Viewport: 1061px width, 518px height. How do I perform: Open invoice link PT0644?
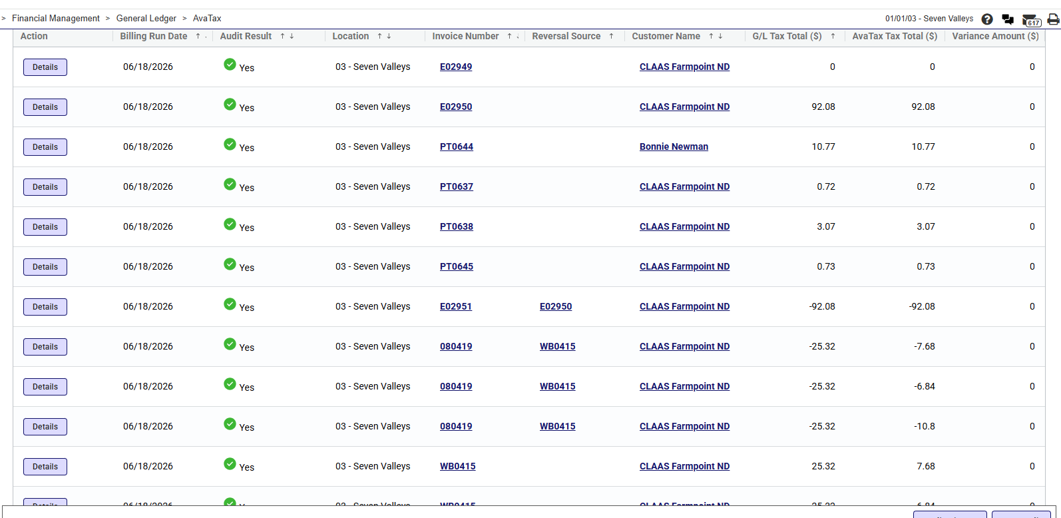(457, 147)
